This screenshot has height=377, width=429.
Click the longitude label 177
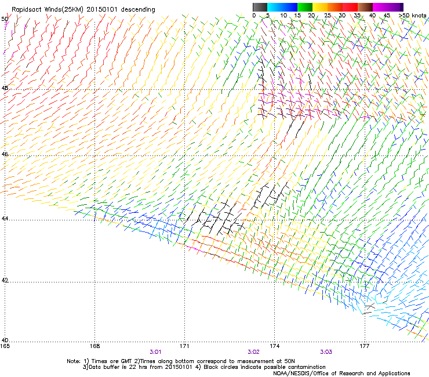[x=365, y=346]
